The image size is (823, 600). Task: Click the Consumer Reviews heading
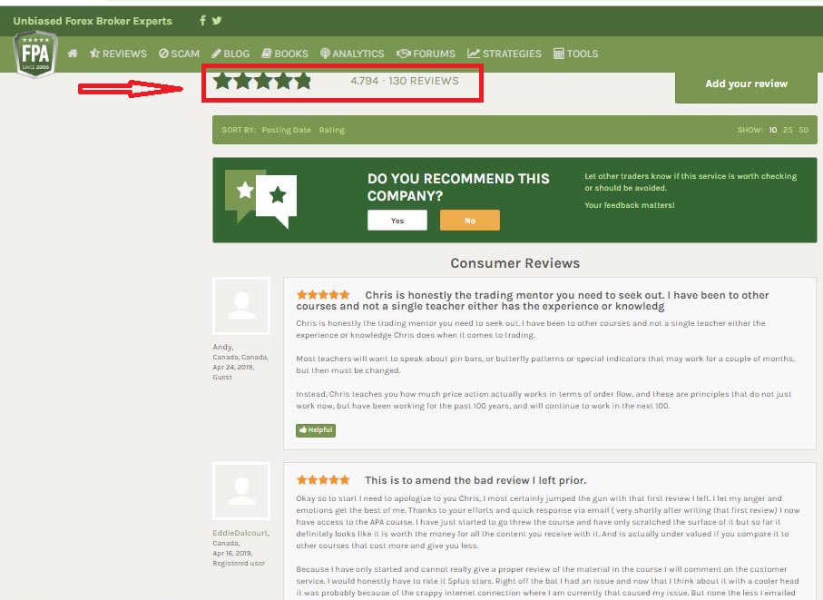514,263
